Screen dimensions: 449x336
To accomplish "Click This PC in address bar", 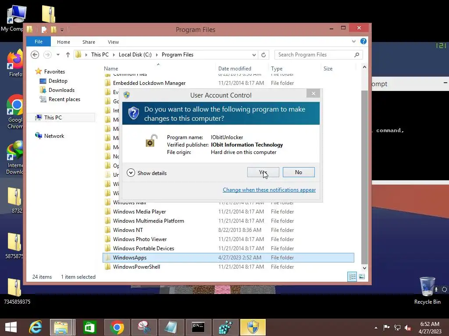I will pos(100,55).
